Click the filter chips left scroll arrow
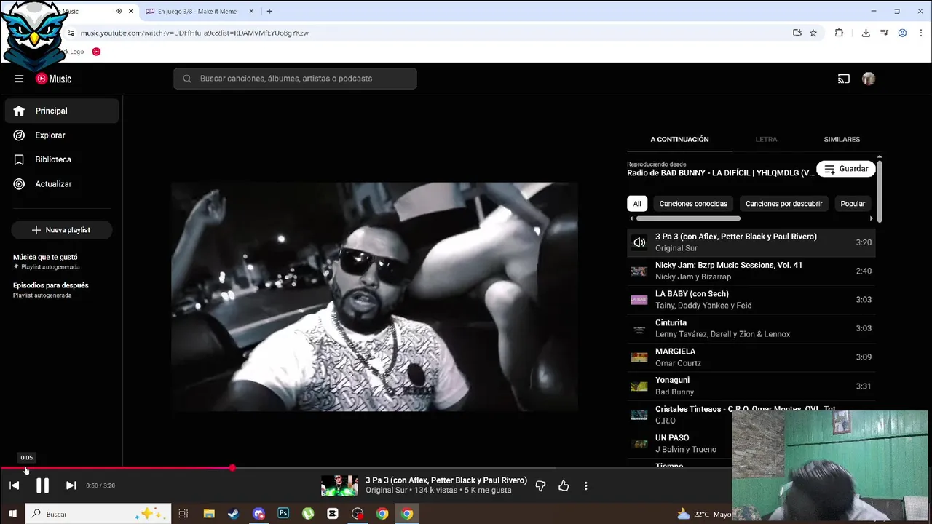This screenshot has width=932, height=524. [x=631, y=218]
